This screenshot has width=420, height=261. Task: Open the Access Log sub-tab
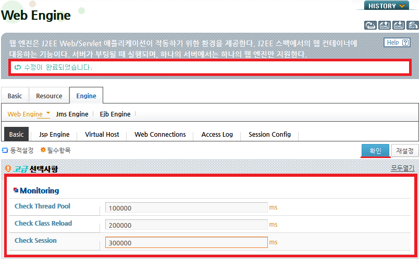[x=217, y=134]
